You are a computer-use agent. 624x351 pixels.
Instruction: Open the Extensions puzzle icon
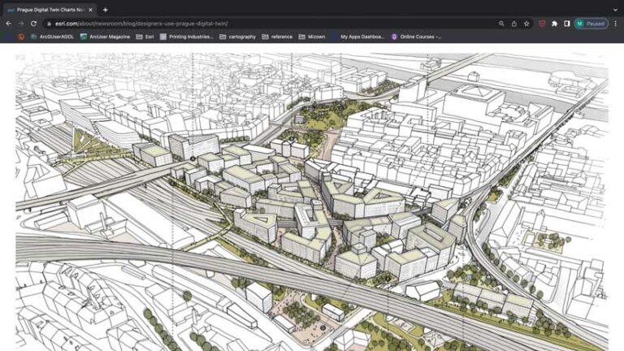[x=555, y=24]
